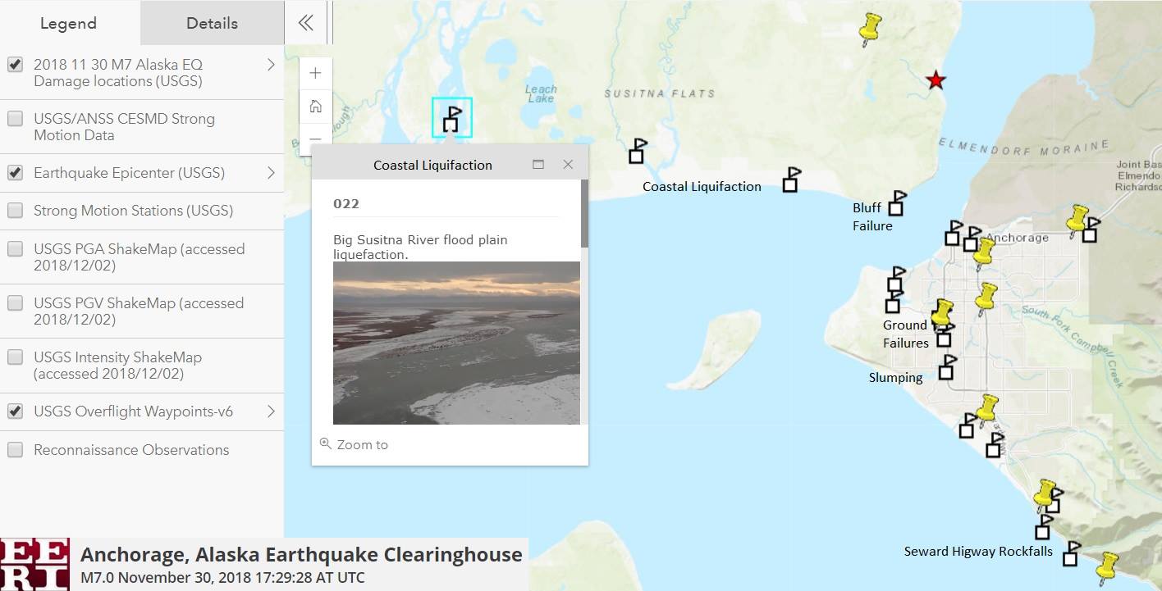Viewport: 1162px width, 591px height.
Task: Switch to the Details tab
Action: pyautogui.click(x=212, y=23)
